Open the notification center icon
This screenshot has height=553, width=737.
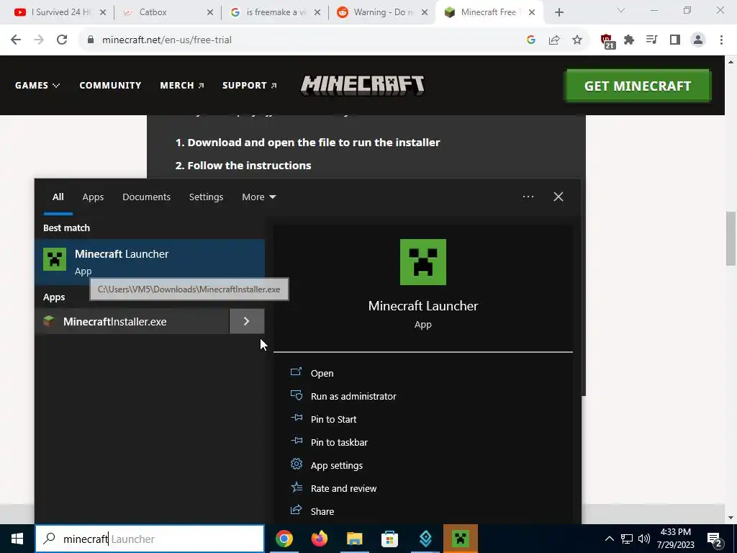click(715, 540)
